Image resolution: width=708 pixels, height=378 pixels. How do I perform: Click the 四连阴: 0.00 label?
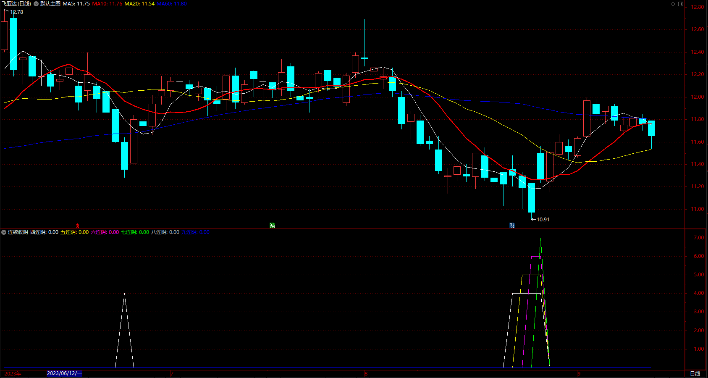(45, 232)
